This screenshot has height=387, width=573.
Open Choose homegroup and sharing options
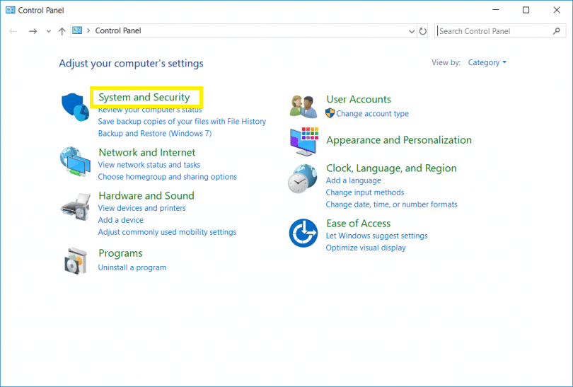(x=168, y=177)
